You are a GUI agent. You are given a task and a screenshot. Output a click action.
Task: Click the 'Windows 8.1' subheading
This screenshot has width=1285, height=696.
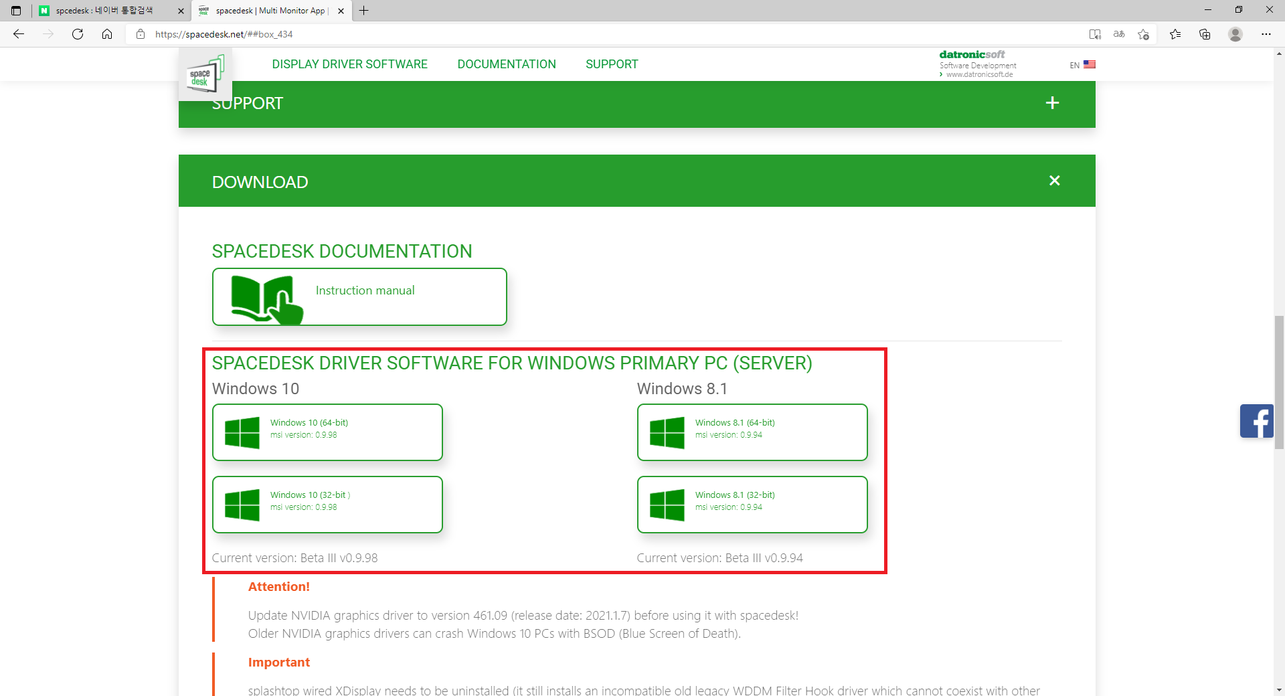click(x=681, y=389)
